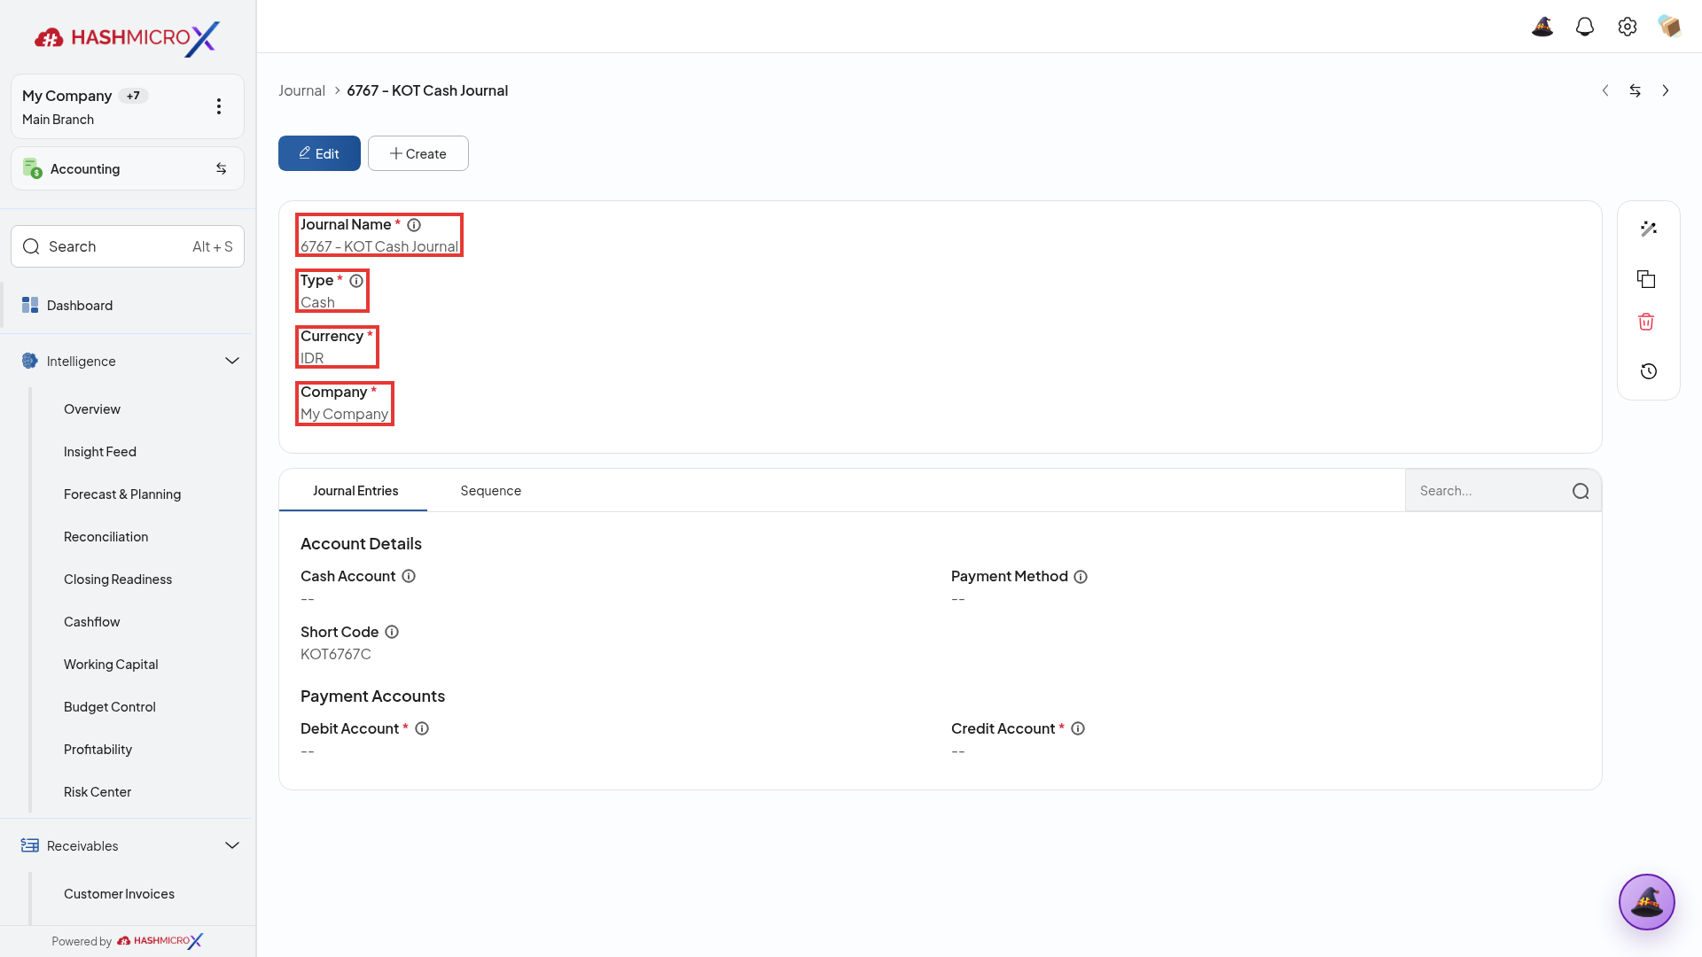Open history clock icon
This screenshot has width=1702, height=957.
coord(1649,371)
